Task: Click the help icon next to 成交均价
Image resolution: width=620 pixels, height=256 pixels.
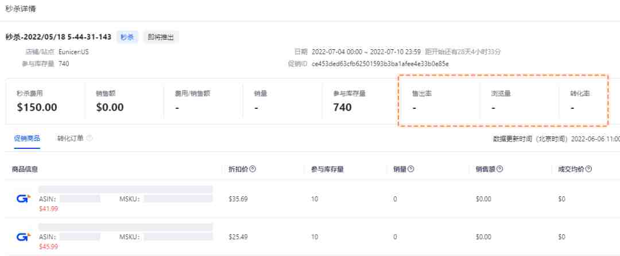Action: coord(589,169)
